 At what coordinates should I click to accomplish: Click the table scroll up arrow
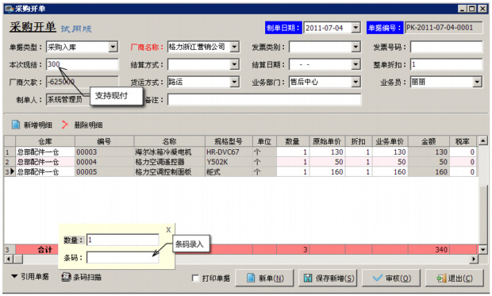[x=483, y=141]
